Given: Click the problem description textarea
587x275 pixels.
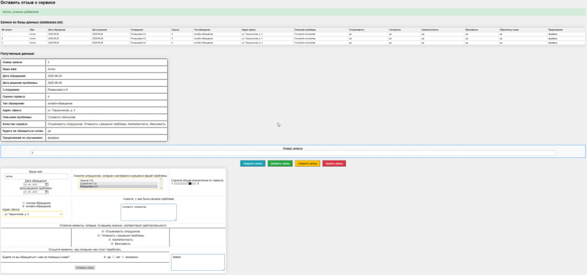Looking at the screenshot, I should point(149,212).
